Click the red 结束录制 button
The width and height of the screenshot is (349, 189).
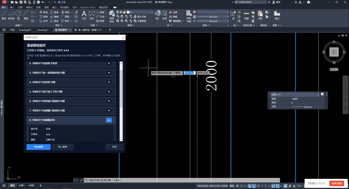coord(336,183)
